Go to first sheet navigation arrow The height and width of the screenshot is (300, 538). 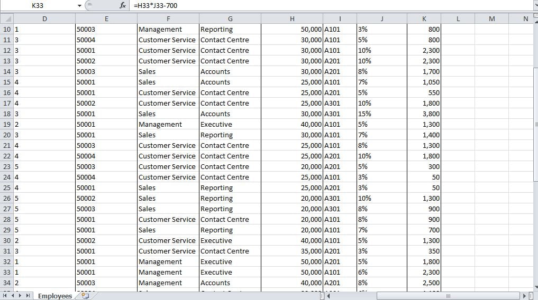pyautogui.click(x=5, y=296)
